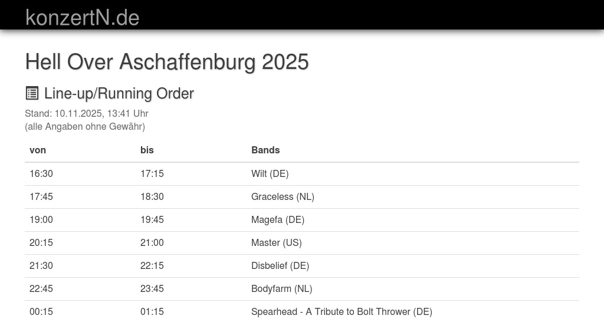The image size is (604, 335).
Task: Click the 01:15 end time cell
Action: click(152, 311)
